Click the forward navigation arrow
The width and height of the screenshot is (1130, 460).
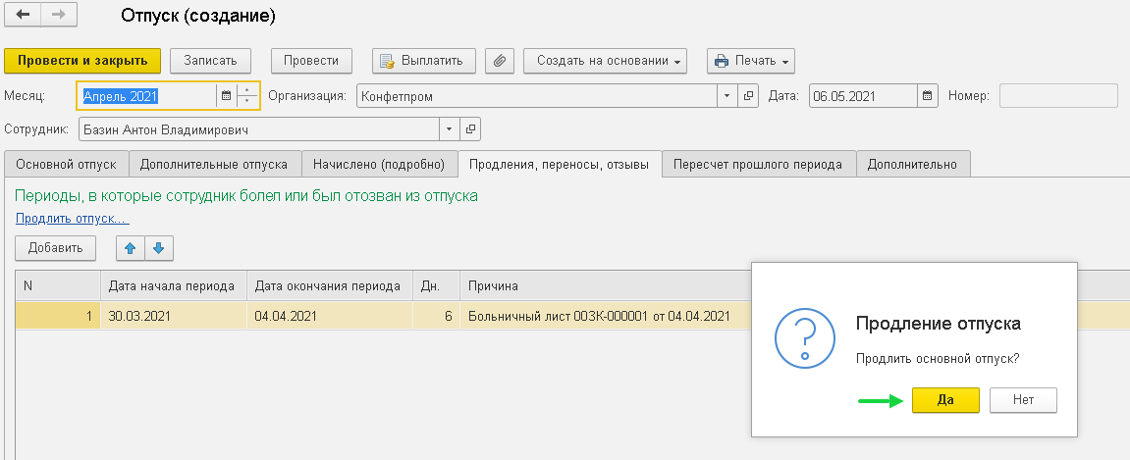58,16
